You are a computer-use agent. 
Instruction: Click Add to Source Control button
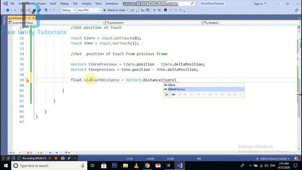point(273,159)
